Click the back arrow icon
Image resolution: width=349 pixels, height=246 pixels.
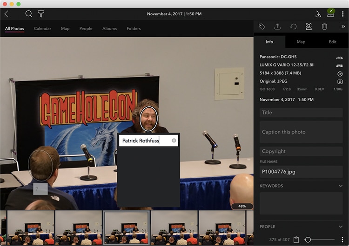pyautogui.click(x=6, y=14)
